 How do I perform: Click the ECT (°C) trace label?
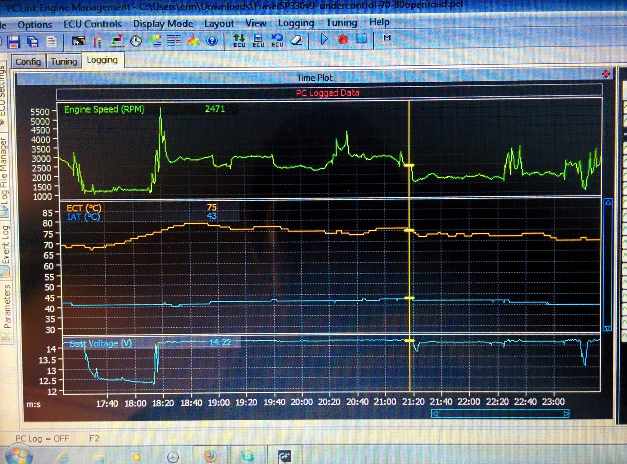pos(84,208)
